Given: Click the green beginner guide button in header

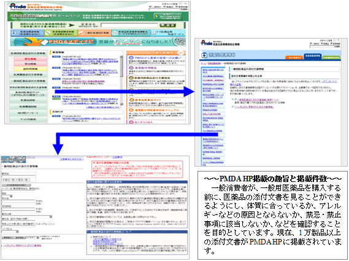Looking at the screenshot, I should 167,17.
